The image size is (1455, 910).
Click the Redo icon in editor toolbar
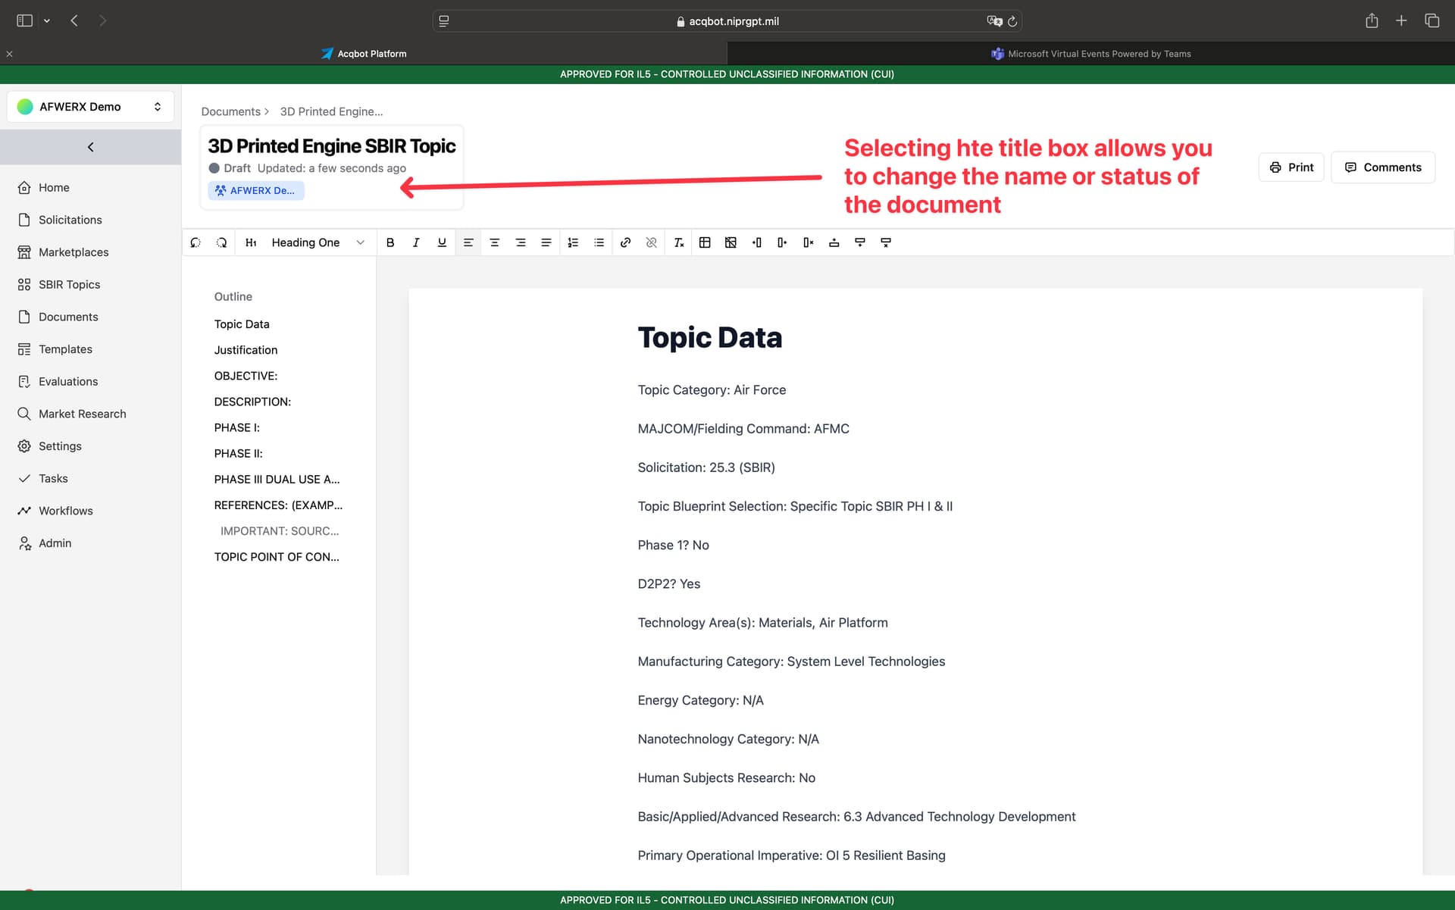click(221, 242)
